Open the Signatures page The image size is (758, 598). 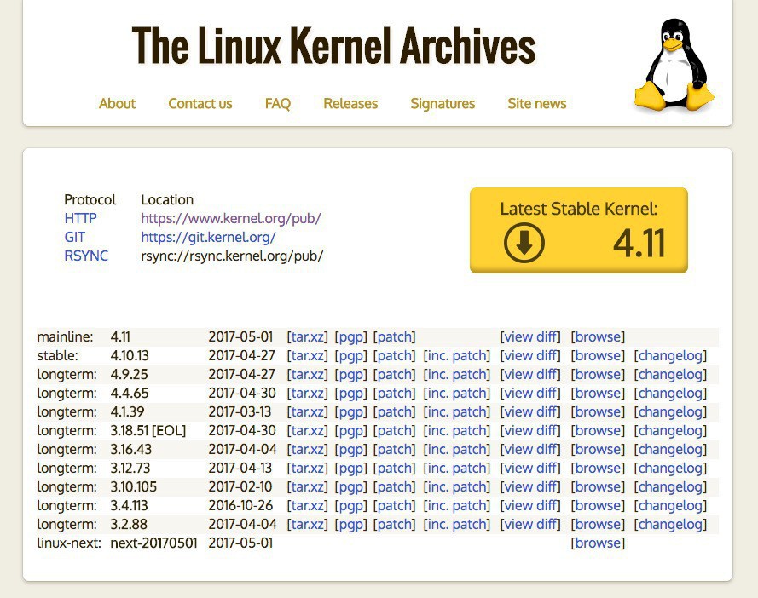(x=443, y=103)
